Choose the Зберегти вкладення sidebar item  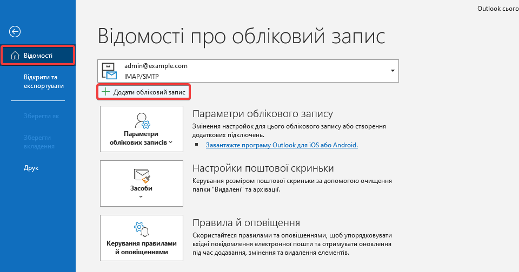click(x=39, y=142)
